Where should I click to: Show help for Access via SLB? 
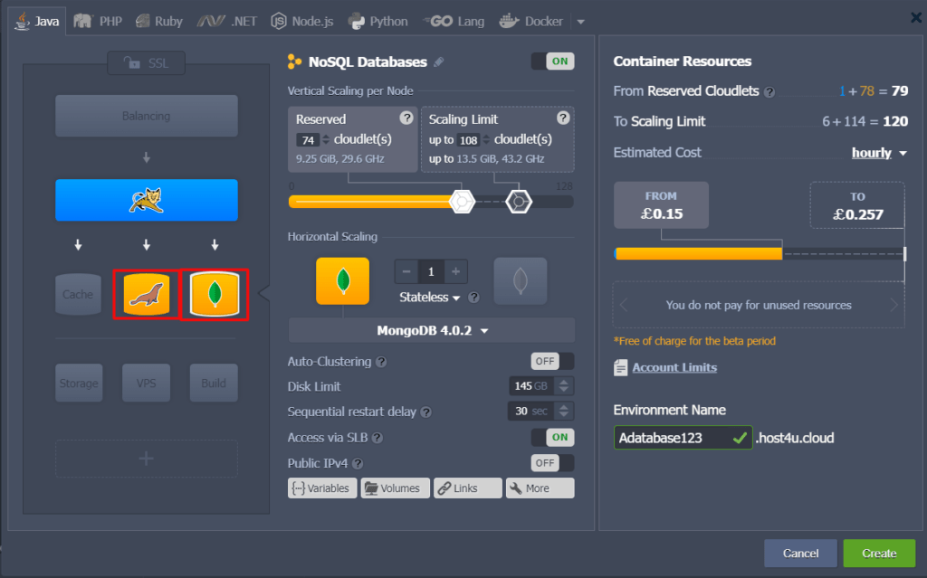click(x=377, y=438)
